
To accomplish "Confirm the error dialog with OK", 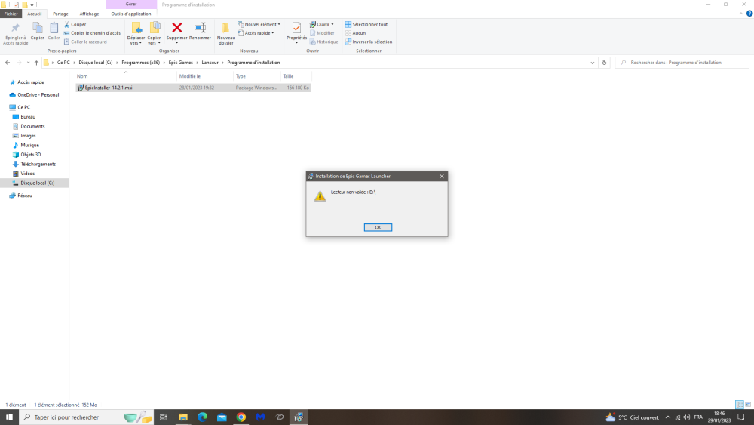I will 378,228.
